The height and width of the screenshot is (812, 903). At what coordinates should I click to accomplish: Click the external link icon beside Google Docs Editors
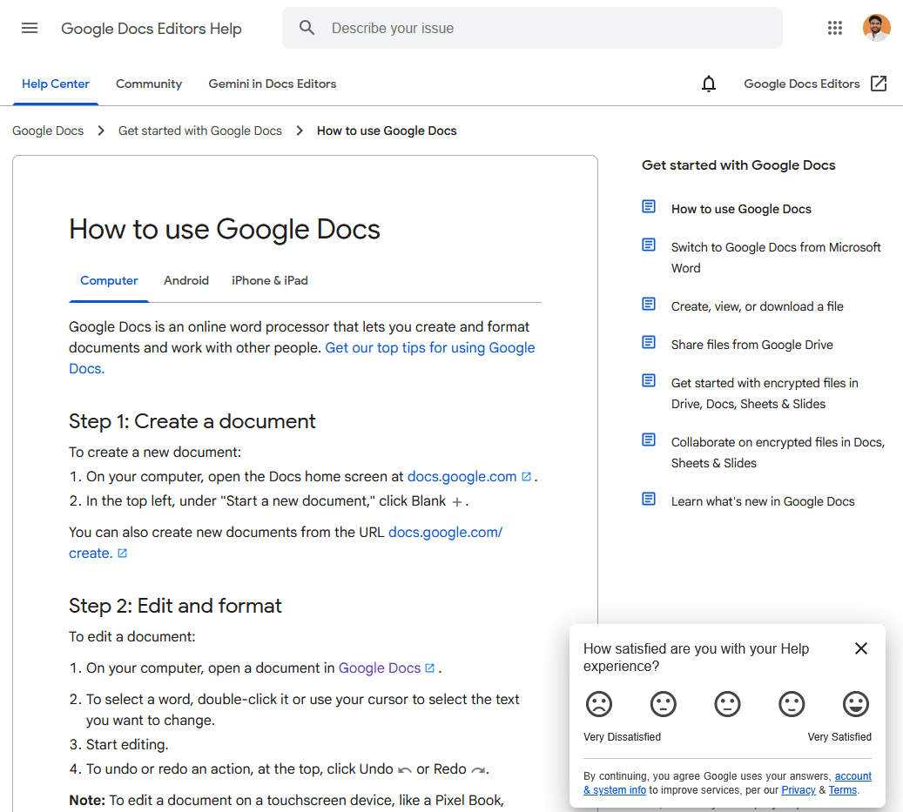pos(879,84)
